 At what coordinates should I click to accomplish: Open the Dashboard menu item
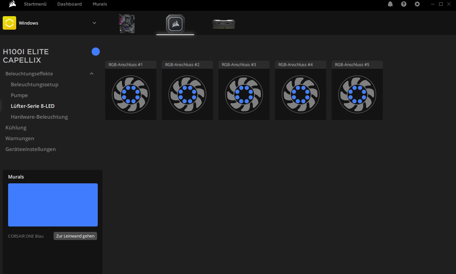pos(69,4)
